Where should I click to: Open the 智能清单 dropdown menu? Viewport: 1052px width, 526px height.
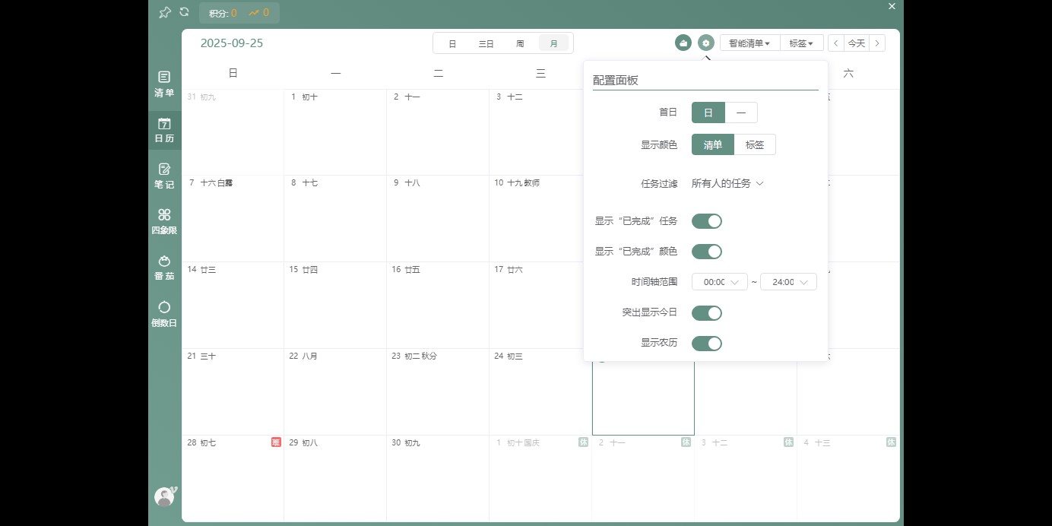(749, 43)
